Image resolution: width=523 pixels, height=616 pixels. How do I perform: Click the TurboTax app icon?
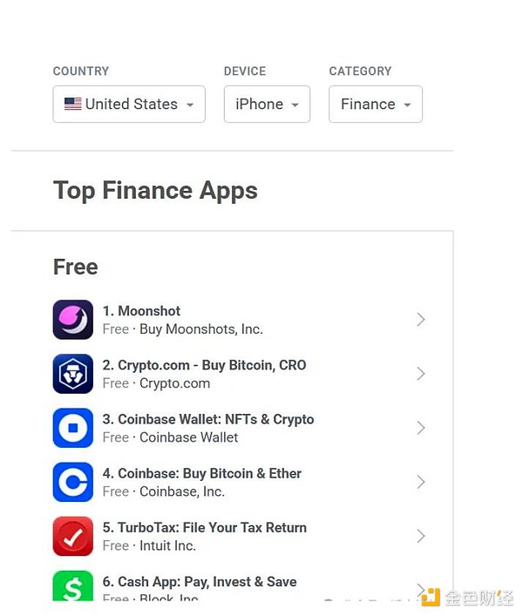pyautogui.click(x=73, y=536)
